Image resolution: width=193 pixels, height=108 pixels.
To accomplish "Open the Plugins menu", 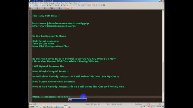I will click(x=71, y=3).
